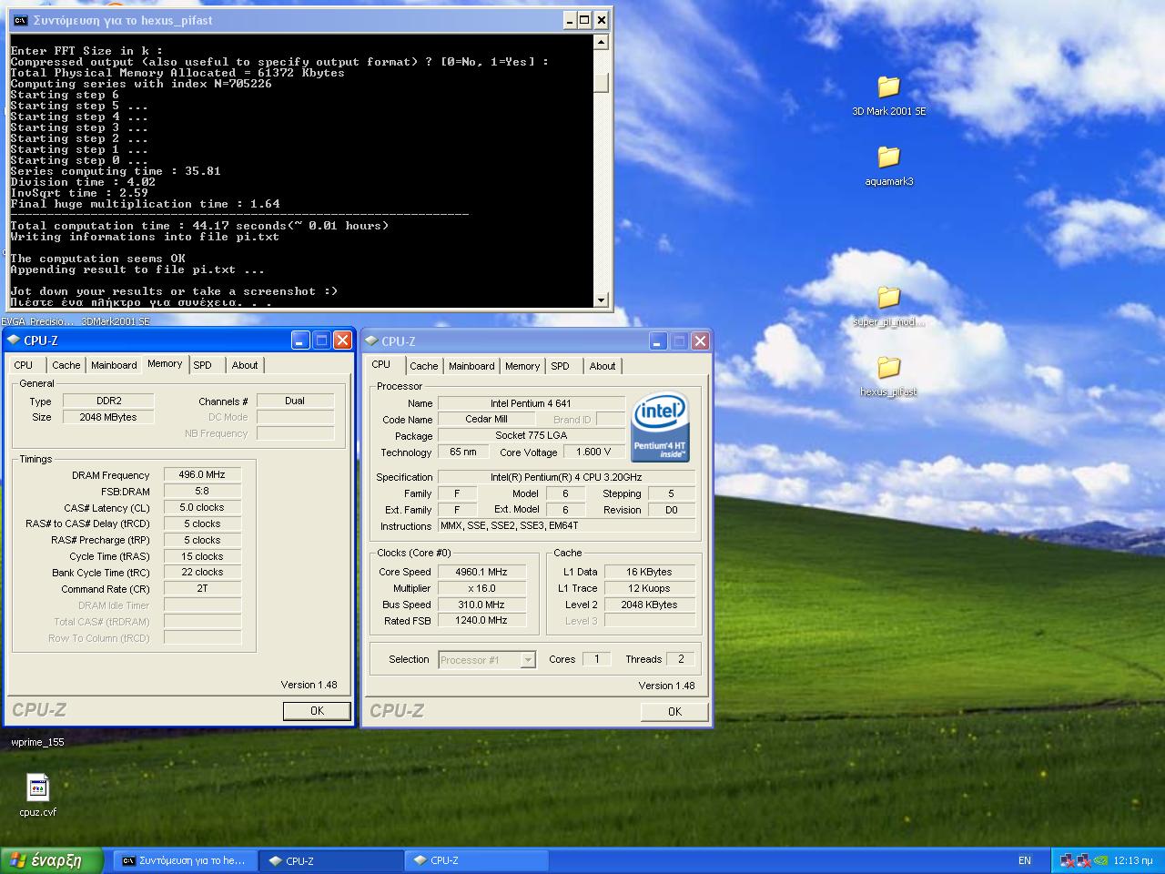Screen dimensions: 1165x874
Task: Click the Memory CPU-Z window's title icon
Action: coord(14,340)
